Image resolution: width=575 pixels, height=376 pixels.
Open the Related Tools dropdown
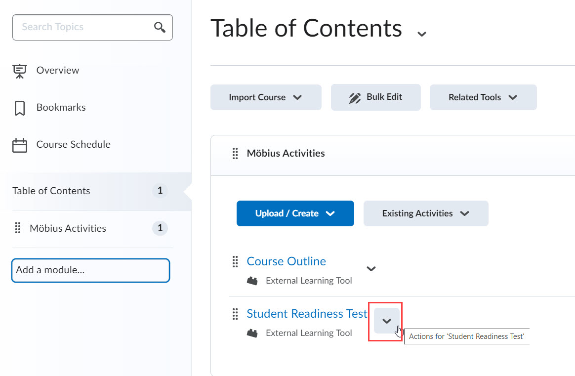pos(483,97)
